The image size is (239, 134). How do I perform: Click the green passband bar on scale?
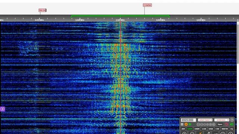[x=120, y=16]
